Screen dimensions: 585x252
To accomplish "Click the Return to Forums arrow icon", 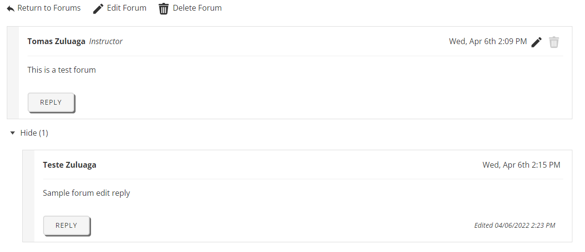I will (x=11, y=9).
